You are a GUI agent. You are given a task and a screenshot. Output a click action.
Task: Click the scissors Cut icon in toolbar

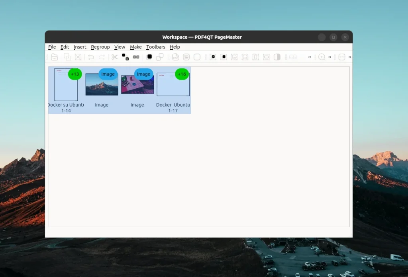[x=115, y=57]
